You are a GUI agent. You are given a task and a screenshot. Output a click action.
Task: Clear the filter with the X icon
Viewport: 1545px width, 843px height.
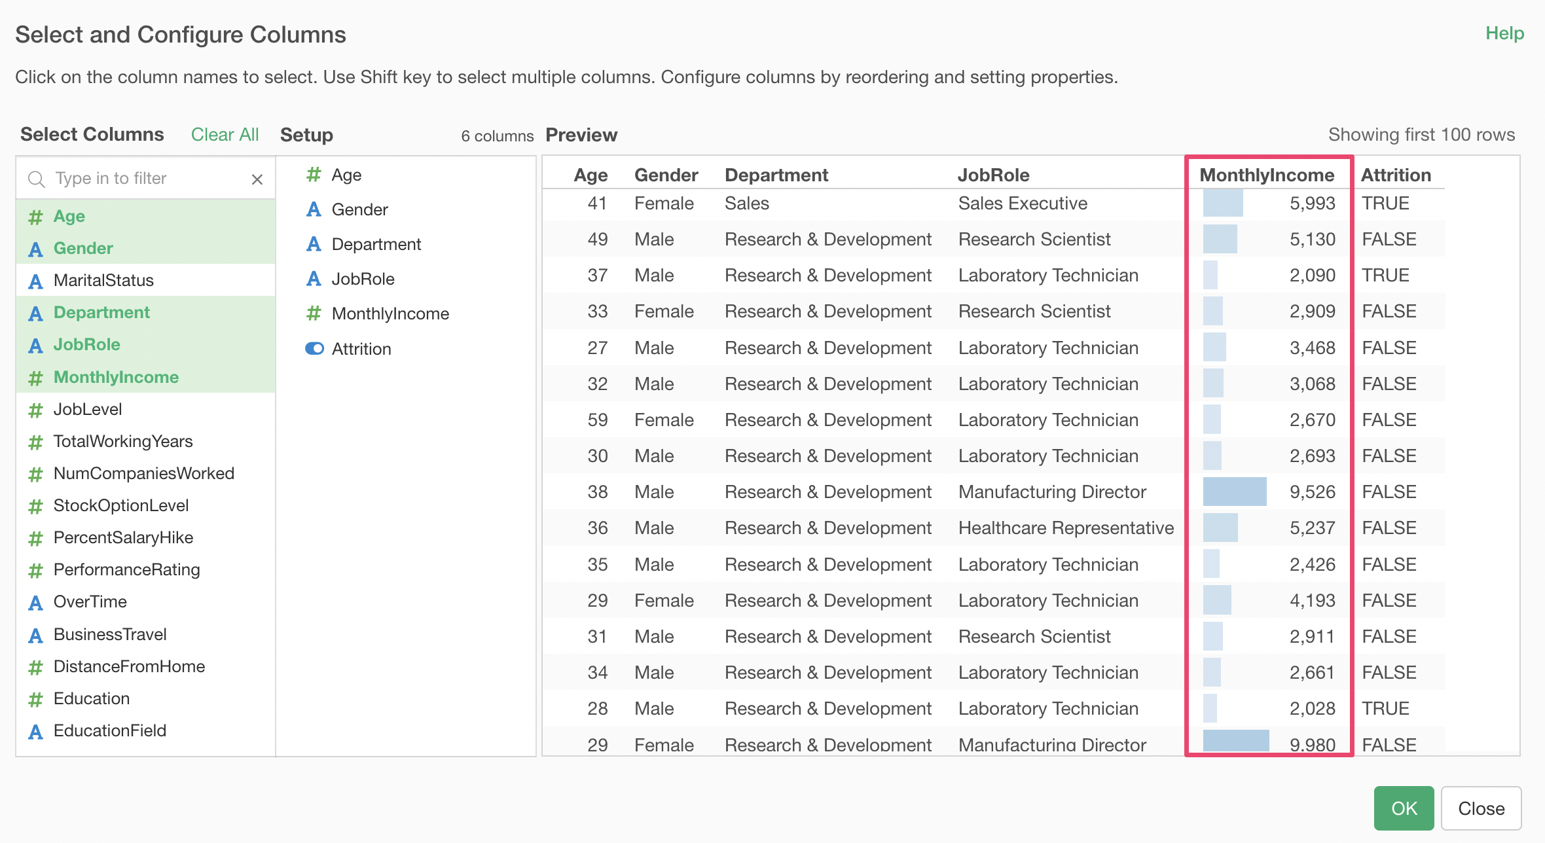(x=257, y=179)
